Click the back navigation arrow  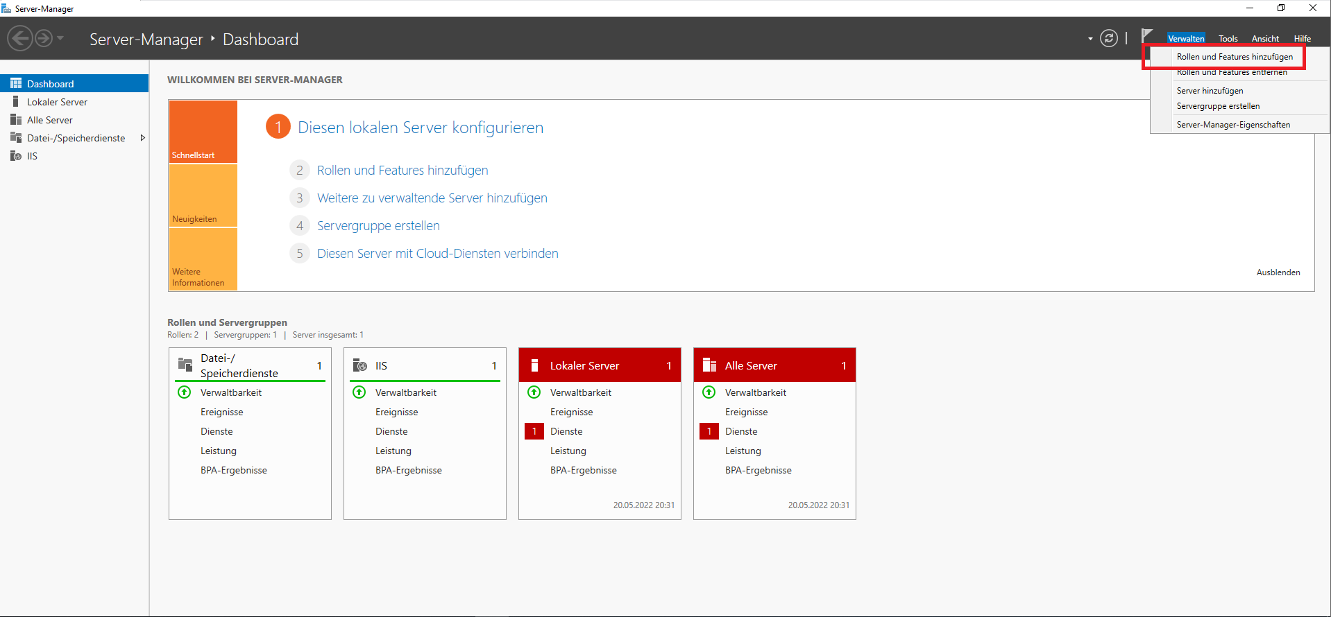pyautogui.click(x=20, y=38)
